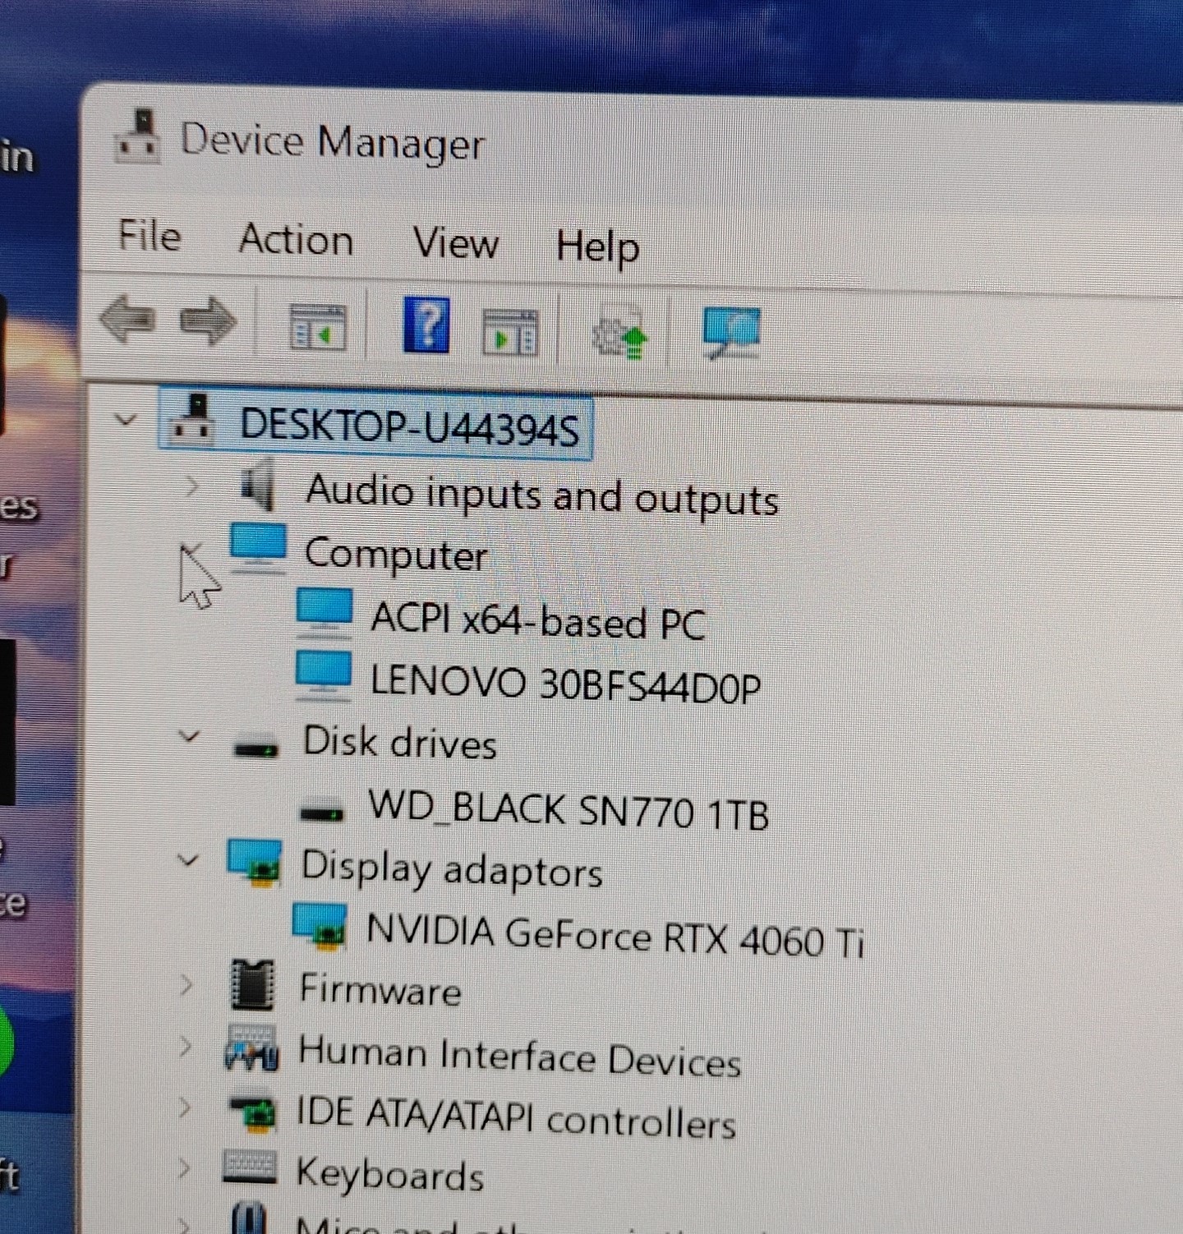Select the ACPI x64-based PC entry

pyautogui.click(x=538, y=621)
